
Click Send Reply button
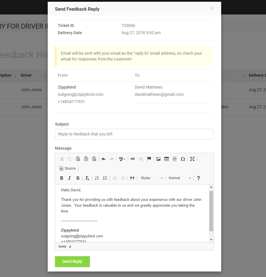coord(72,262)
